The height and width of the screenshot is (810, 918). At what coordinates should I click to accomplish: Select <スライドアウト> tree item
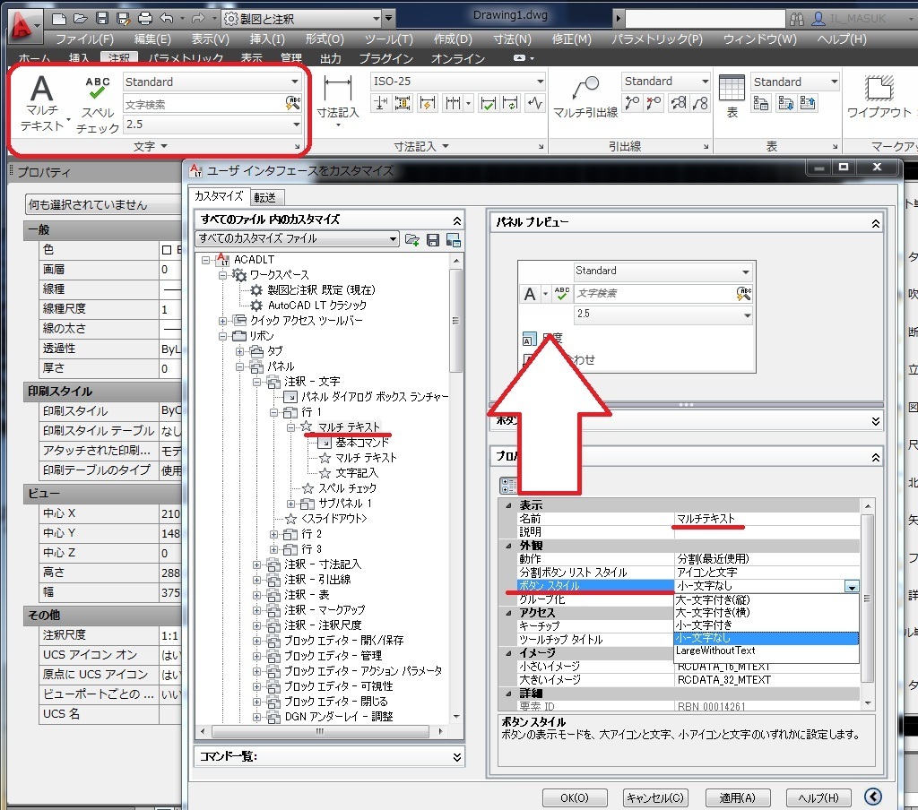pos(333,519)
